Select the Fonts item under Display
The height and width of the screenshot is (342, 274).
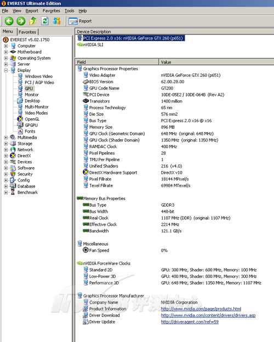(30, 132)
